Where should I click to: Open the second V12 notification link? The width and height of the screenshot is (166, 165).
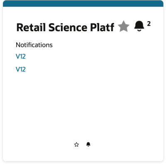point(21,69)
